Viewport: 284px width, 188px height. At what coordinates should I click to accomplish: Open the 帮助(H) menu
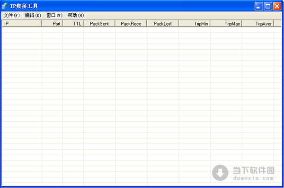pyautogui.click(x=76, y=16)
